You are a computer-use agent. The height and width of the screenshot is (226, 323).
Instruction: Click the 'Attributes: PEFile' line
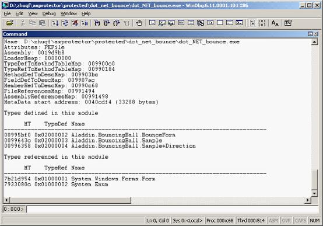point(34,47)
